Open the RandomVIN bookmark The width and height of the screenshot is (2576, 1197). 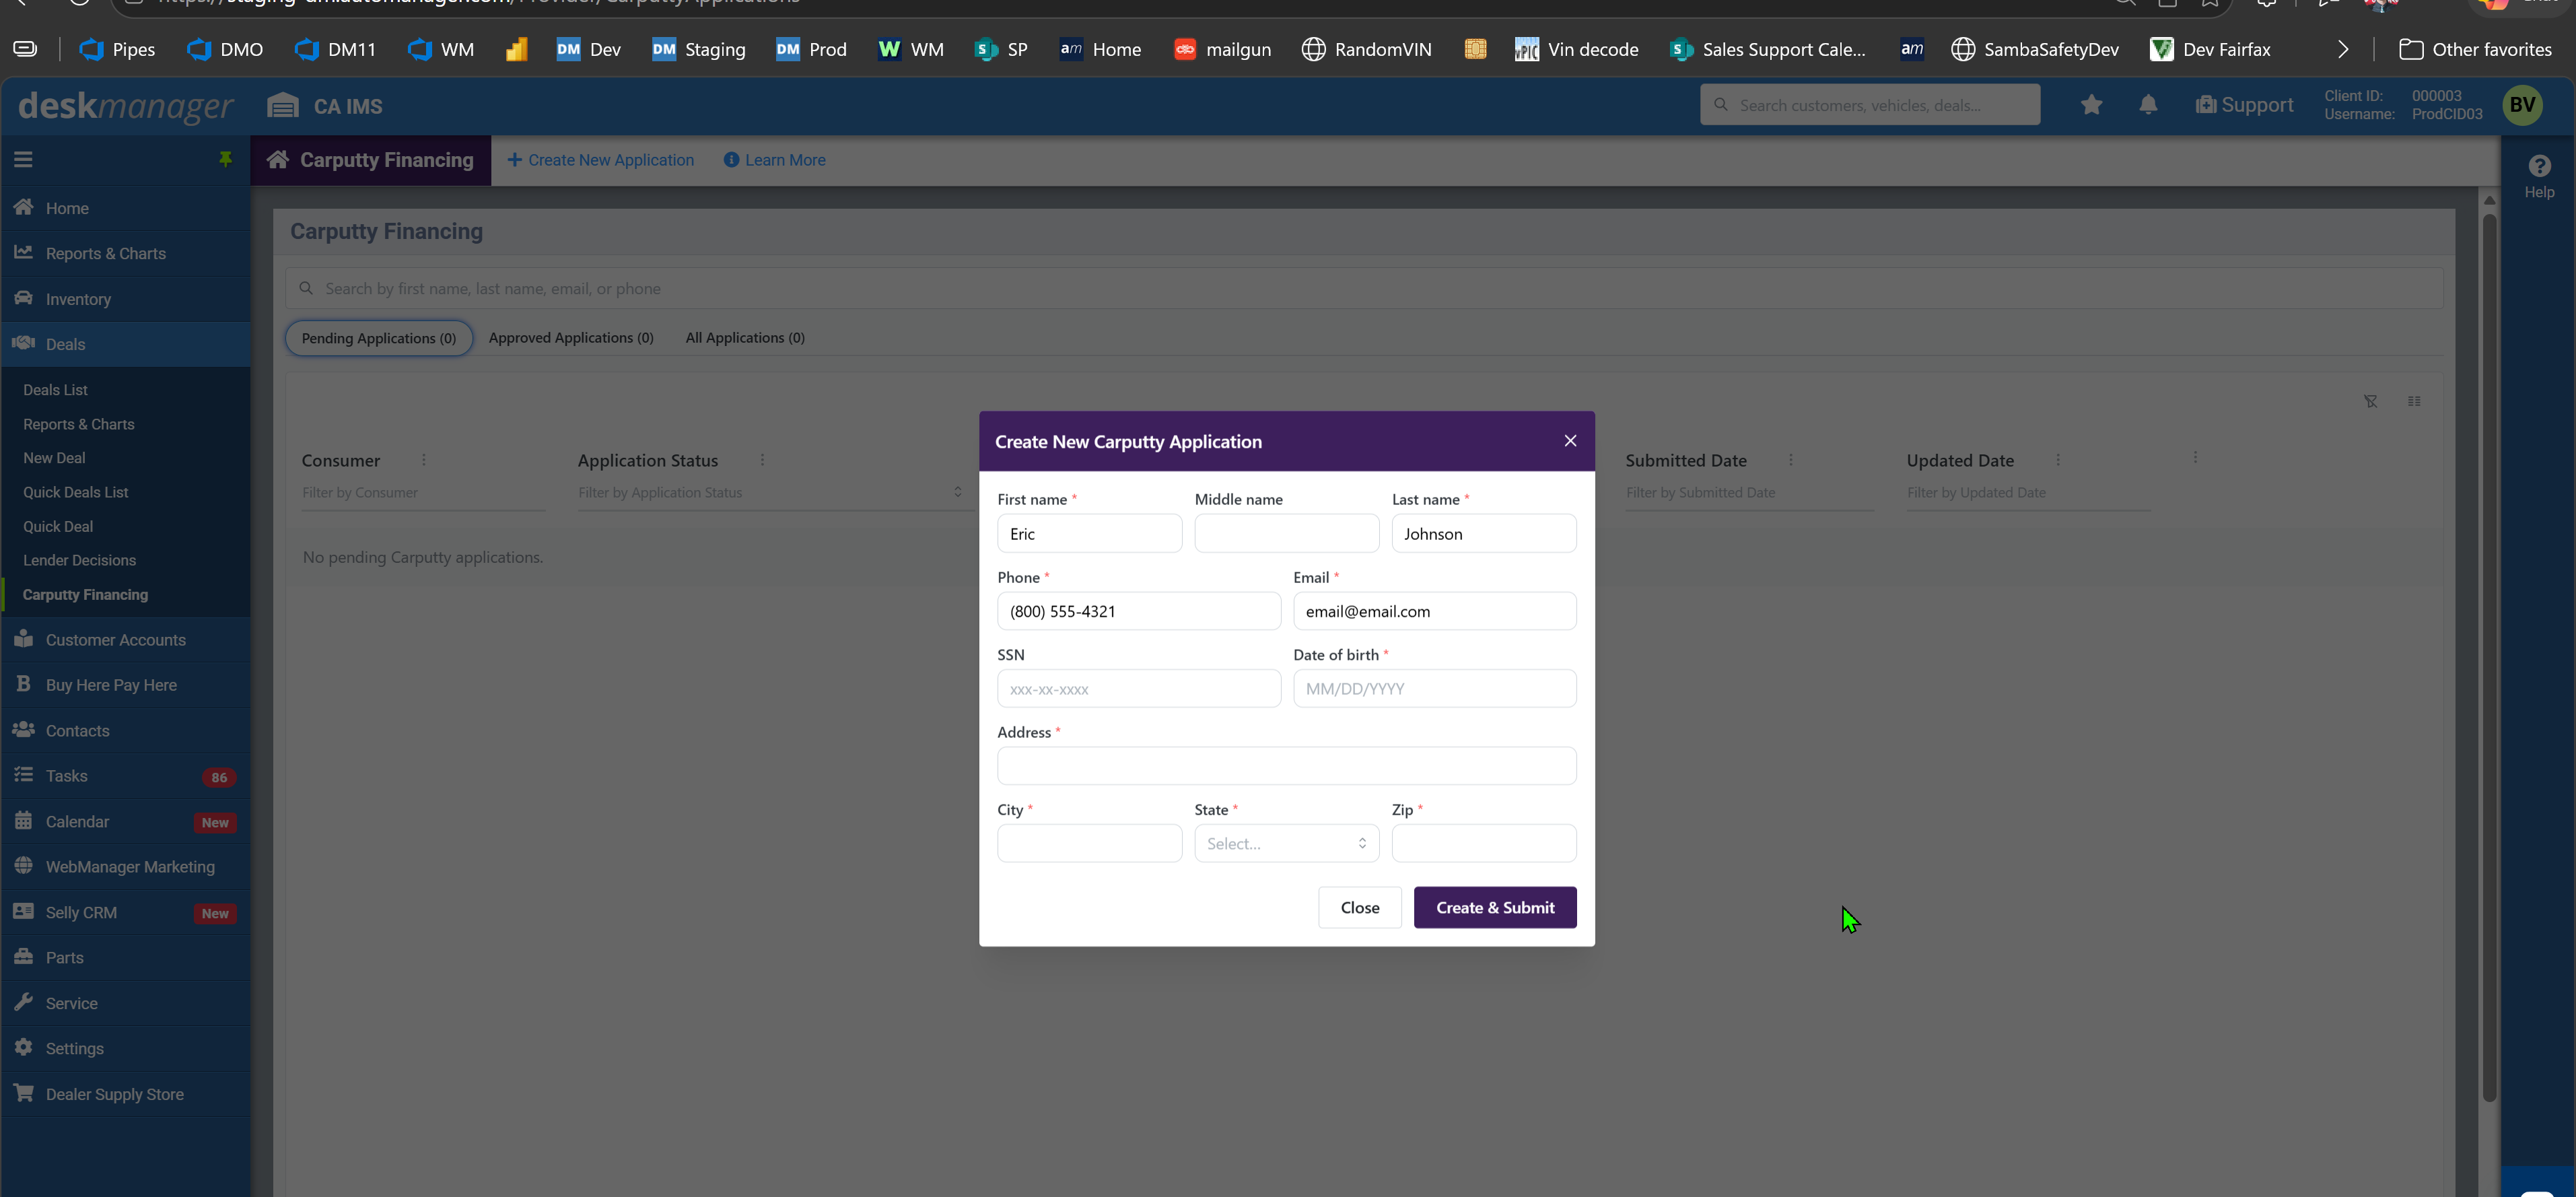tap(1366, 49)
